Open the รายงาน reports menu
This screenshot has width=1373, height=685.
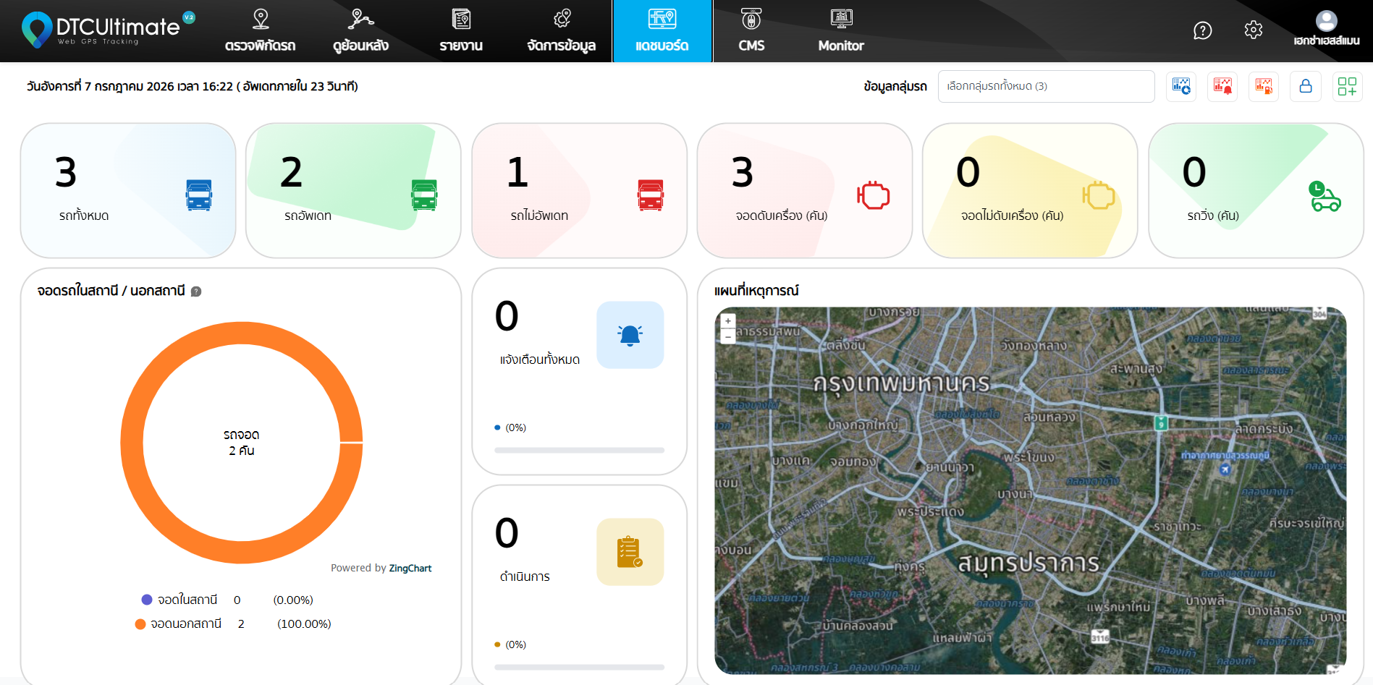[x=461, y=31]
